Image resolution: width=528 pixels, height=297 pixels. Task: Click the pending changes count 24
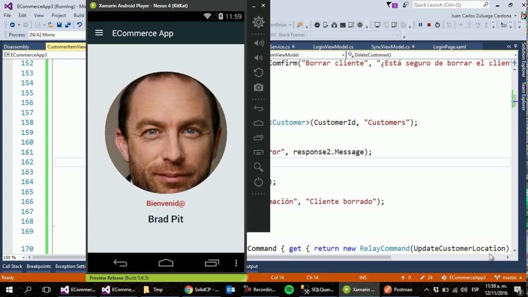427,278
